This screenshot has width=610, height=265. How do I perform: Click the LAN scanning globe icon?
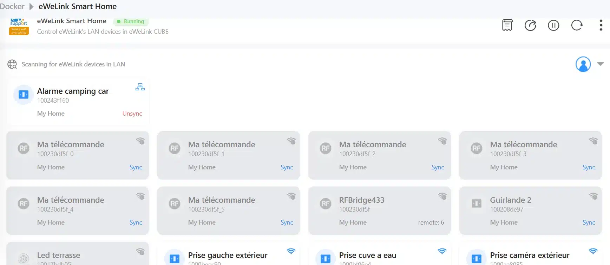tap(12, 64)
